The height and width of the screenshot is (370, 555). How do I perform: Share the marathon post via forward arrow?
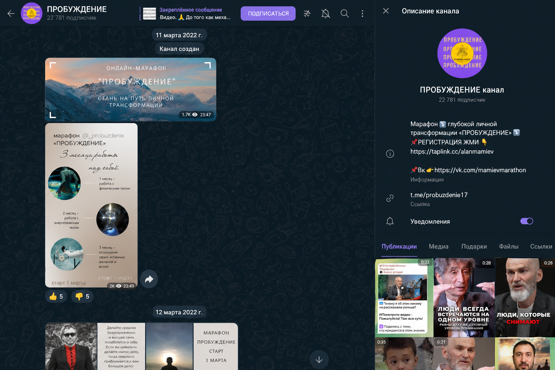pos(149,279)
